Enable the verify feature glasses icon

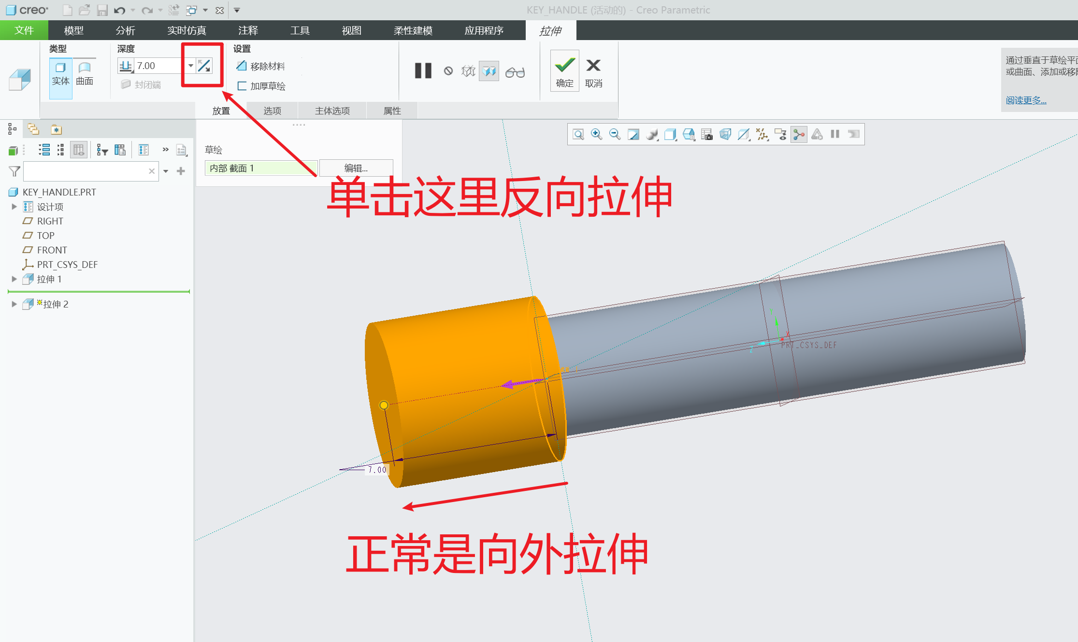pos(515,71)
